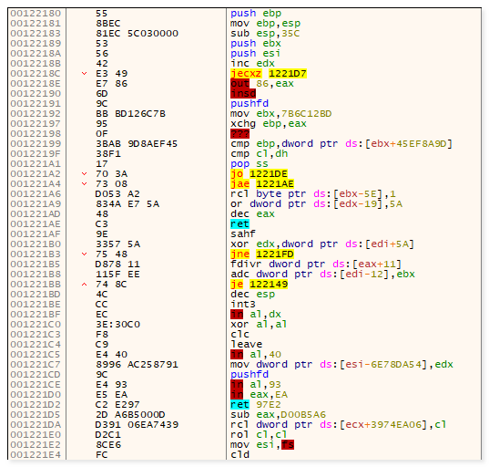Click the bytes '8996 AC258791'

coord(137,365)
